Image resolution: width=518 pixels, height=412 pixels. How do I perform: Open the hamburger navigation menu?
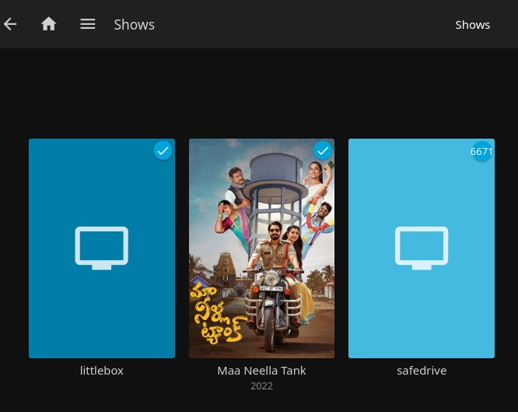(x=88, y=24)
